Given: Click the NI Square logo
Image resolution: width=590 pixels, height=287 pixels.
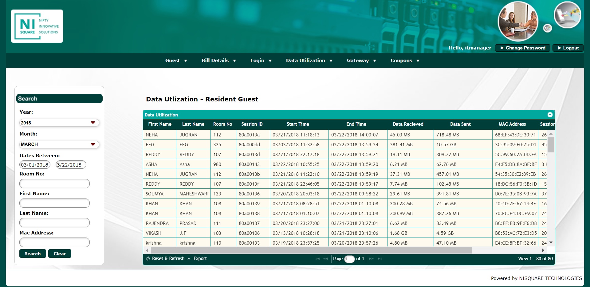Looking at the screenshot, I should coord(37,26).
